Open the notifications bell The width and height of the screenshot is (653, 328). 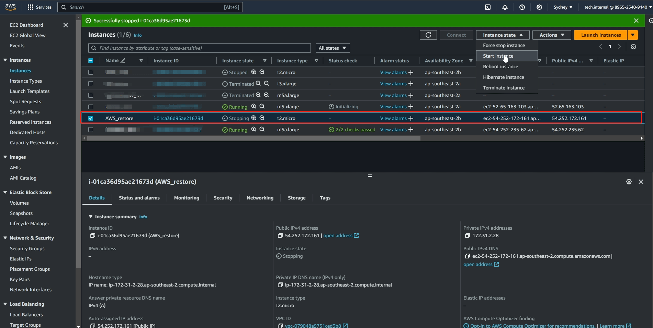(505, 7)
